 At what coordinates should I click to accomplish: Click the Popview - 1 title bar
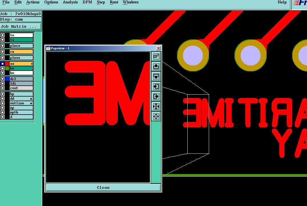[x=103, y=48]
